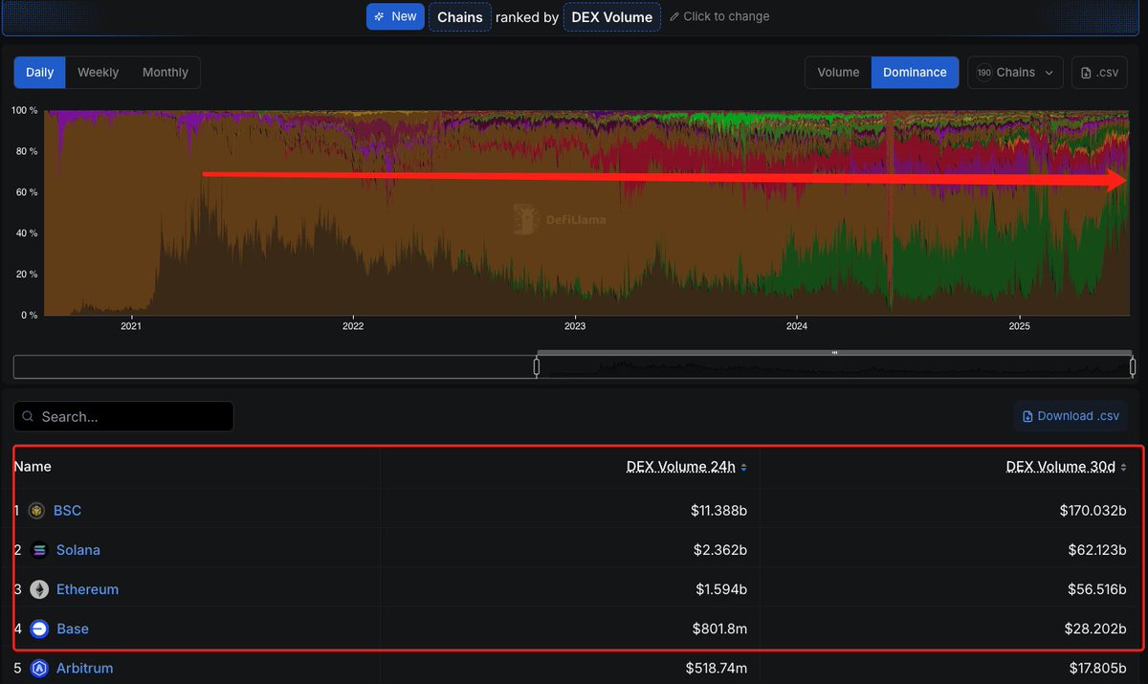
Task: Click the Solana chain logo icon
Action: point(39,550)
